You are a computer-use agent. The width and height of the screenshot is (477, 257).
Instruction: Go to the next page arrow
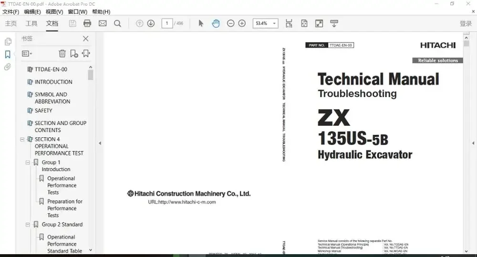click(x=151, y=23)
